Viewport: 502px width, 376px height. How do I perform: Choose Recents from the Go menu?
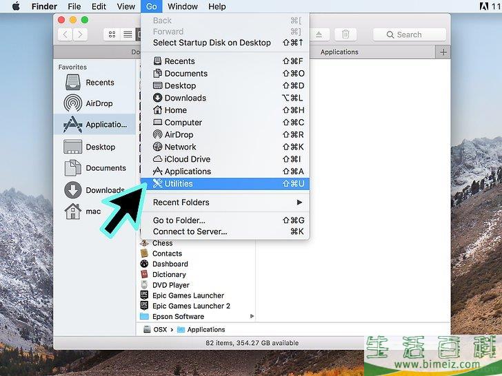(225, 61)
